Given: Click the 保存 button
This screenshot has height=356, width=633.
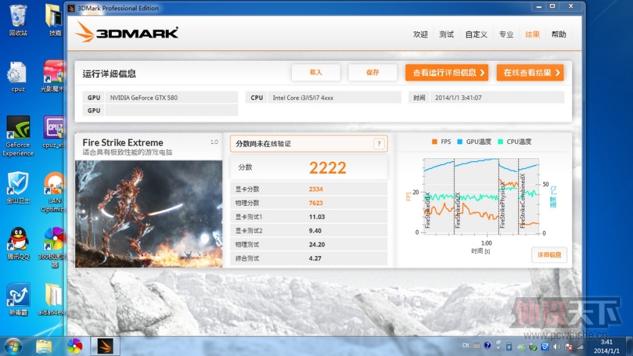Looking at the screenshot, I should [373, 73].
